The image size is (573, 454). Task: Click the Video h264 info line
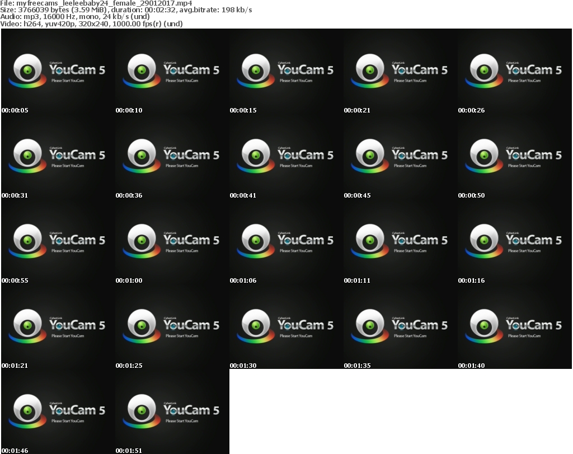tap(91, 24)
